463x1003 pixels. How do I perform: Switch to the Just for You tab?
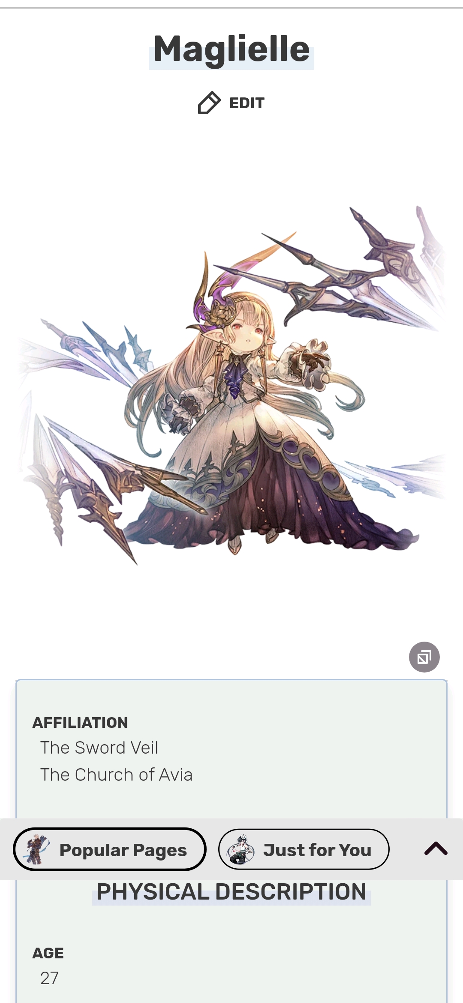pos(304,849)
